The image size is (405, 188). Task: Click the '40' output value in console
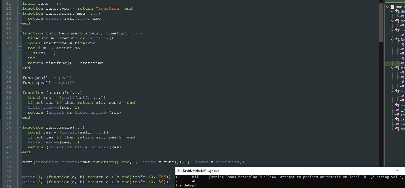[x=194, y=181]
